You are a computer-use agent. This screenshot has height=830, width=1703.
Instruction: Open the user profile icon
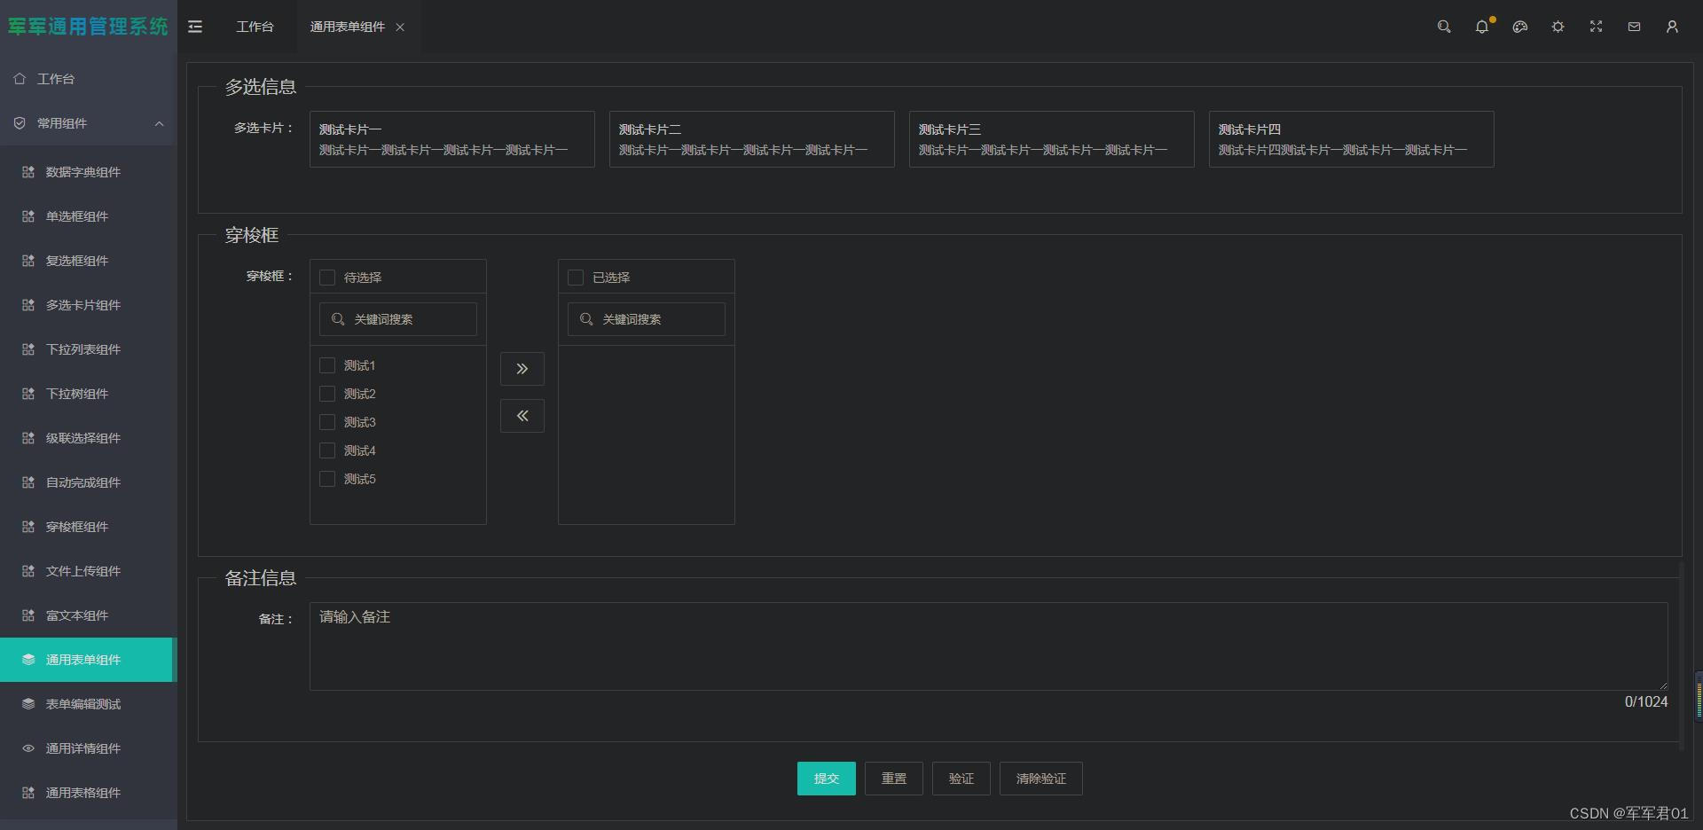coord(1672,27)
